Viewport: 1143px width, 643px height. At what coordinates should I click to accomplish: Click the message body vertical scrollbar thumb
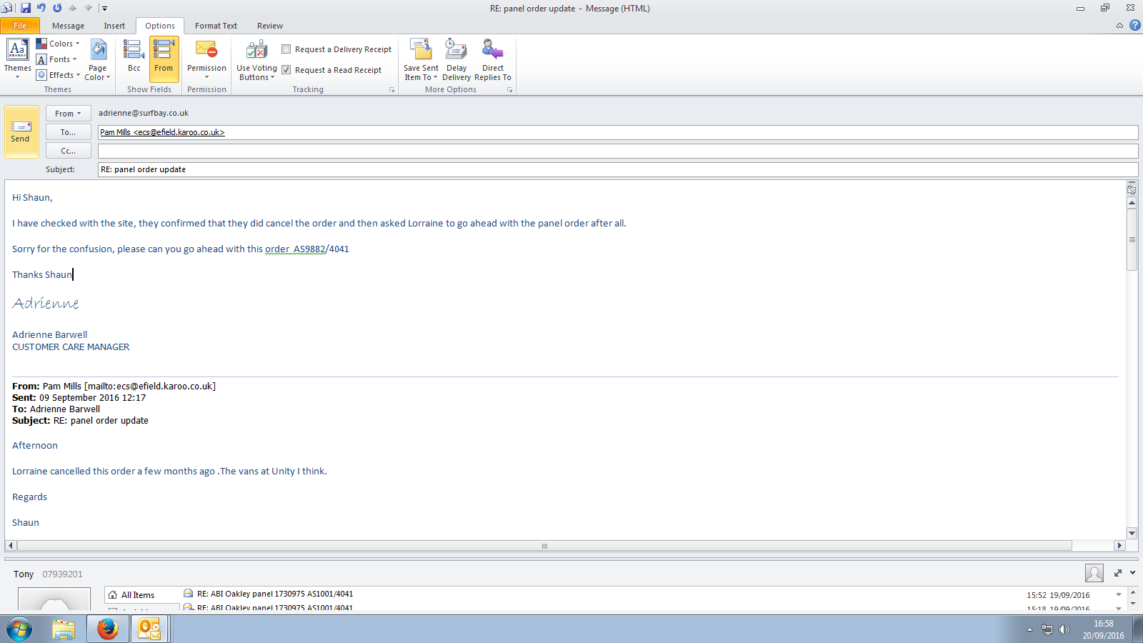pyautogui.click(x=1132, y=240)
